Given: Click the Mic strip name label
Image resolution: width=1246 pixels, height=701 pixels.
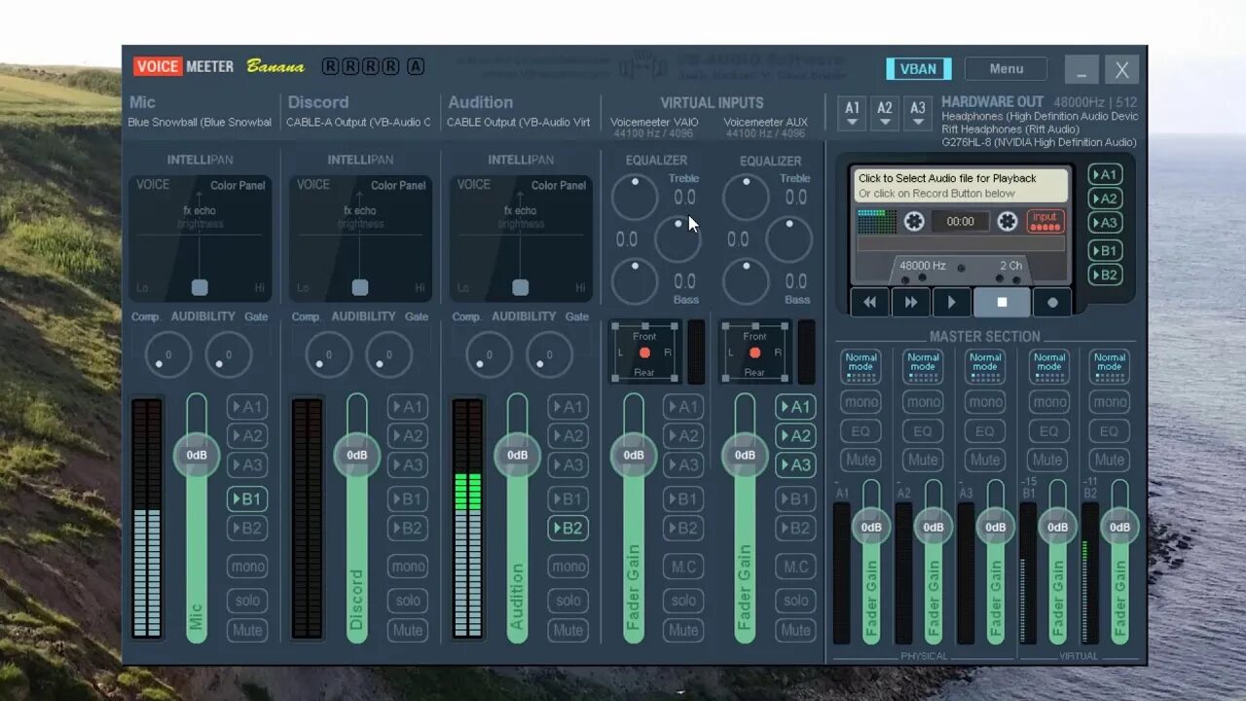Looking at the screenshot, I should 142,101.
